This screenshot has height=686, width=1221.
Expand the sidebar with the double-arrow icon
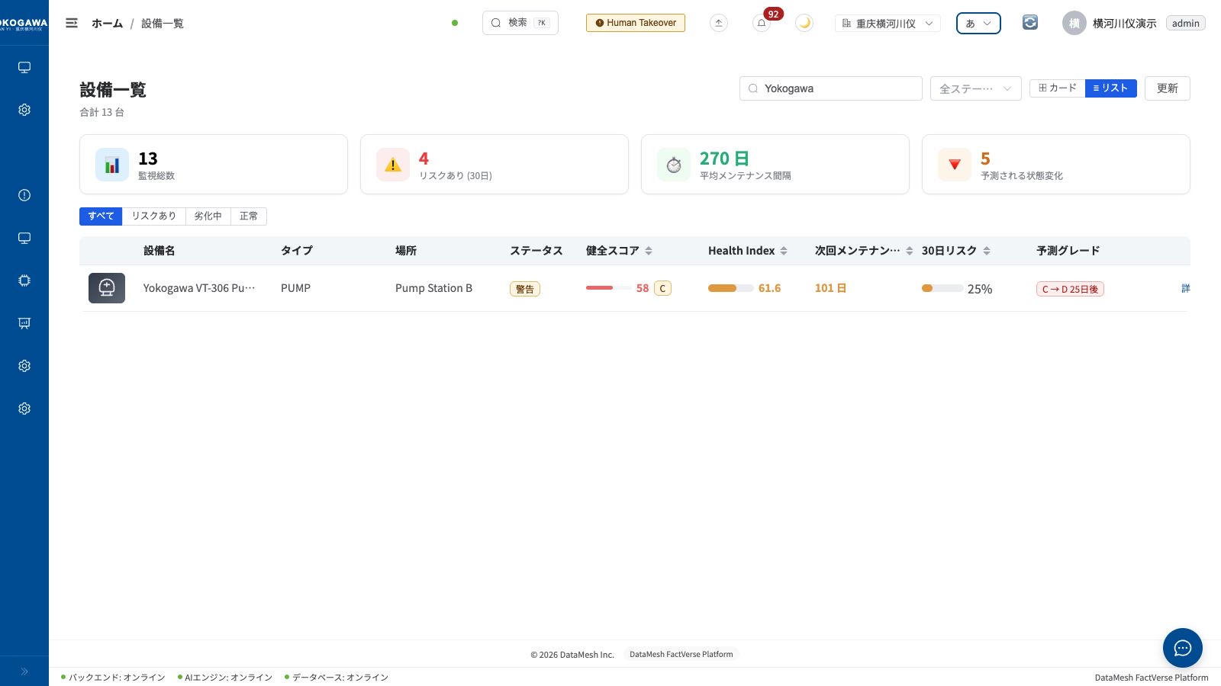[x=24, y=672]
